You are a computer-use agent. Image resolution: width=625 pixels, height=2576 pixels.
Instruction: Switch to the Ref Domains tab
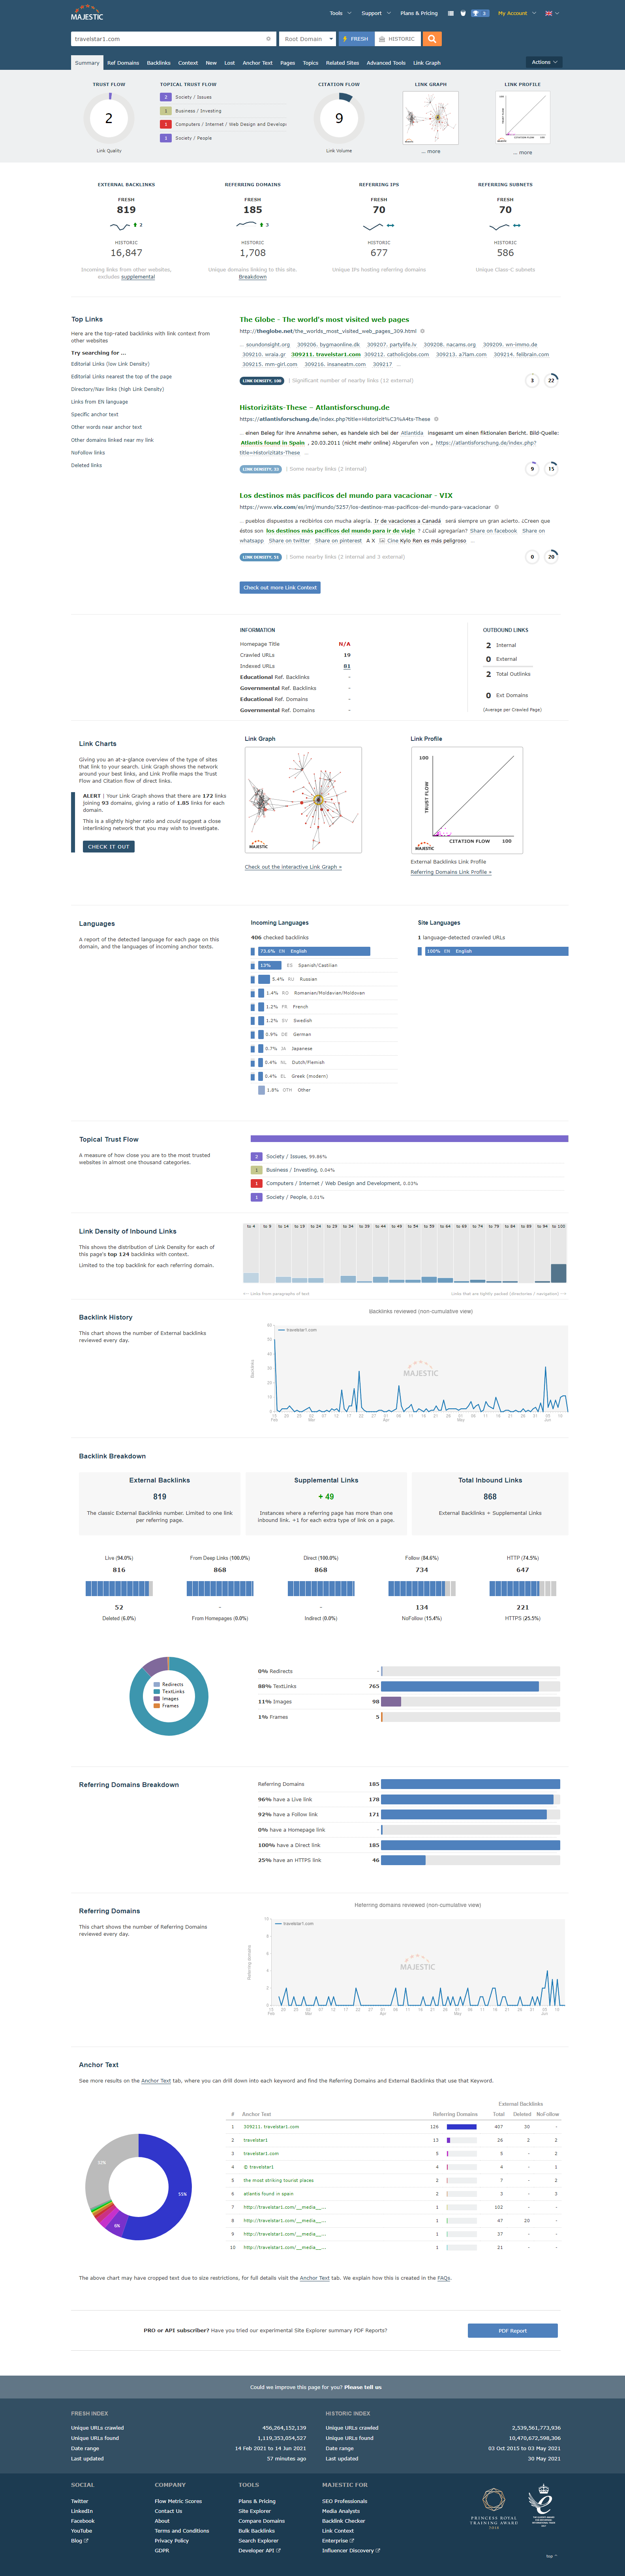(123, 63)
